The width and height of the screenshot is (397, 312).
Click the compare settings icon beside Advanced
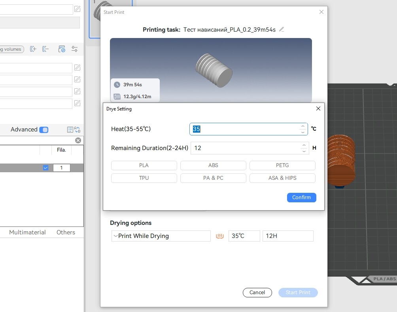[x=78, y=129]
